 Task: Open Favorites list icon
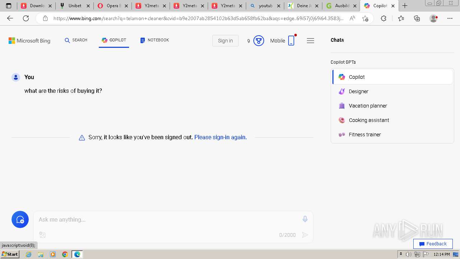pos(401,18)
